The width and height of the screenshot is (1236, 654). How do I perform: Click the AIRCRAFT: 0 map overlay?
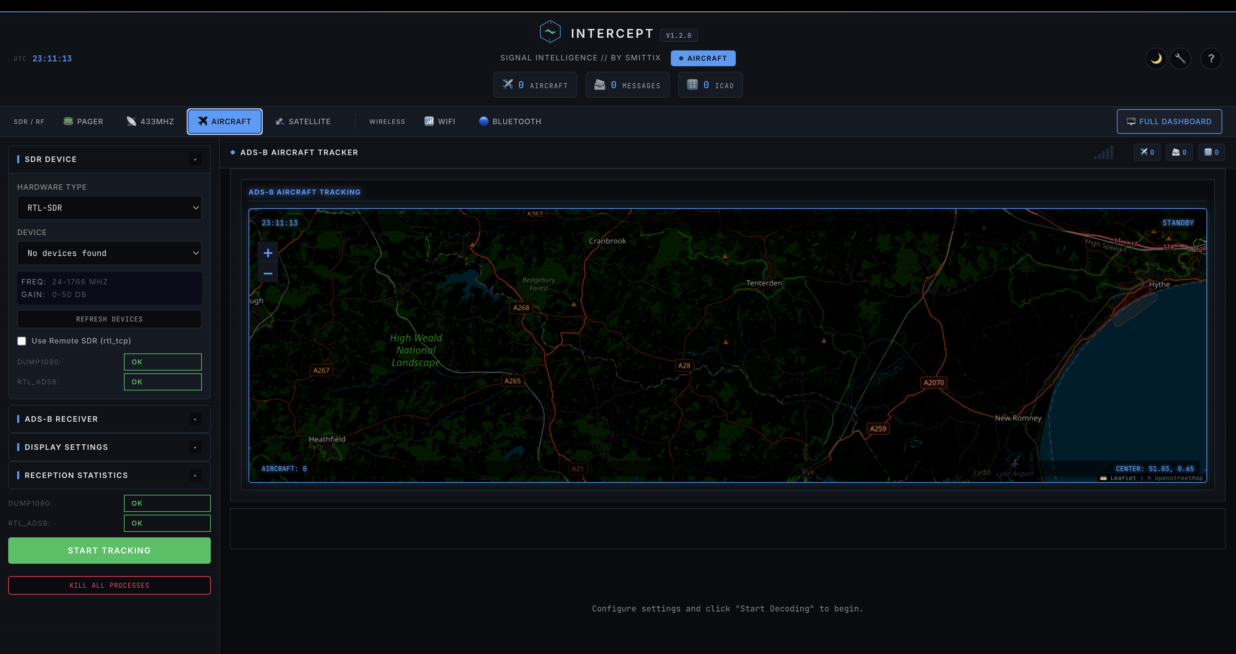(x=284, y=469)
